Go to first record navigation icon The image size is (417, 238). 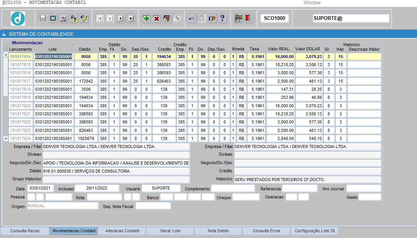point(100,18)
